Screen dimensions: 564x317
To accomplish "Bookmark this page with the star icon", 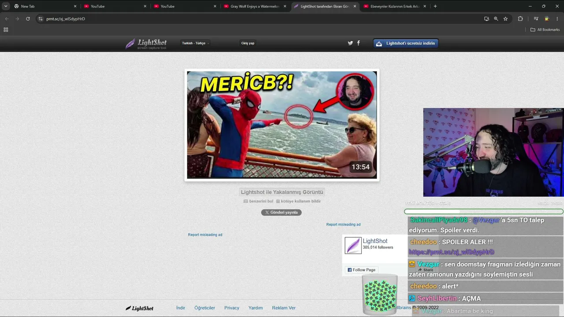I will [x=505, y=19].
